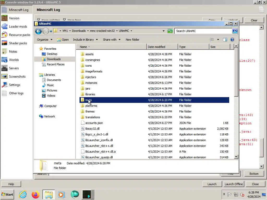Select Documents library
Screen dimensions: 267x200
(54, 80)
